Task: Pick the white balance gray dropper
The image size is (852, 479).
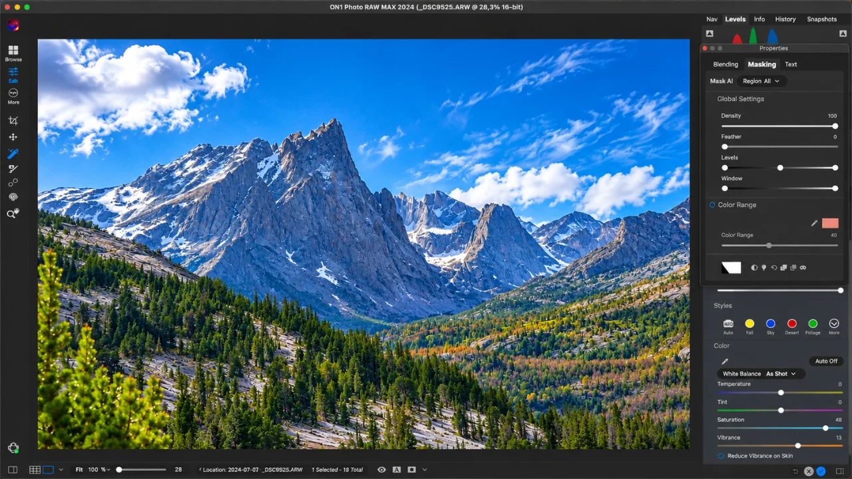Action: (x=726, y=361)
